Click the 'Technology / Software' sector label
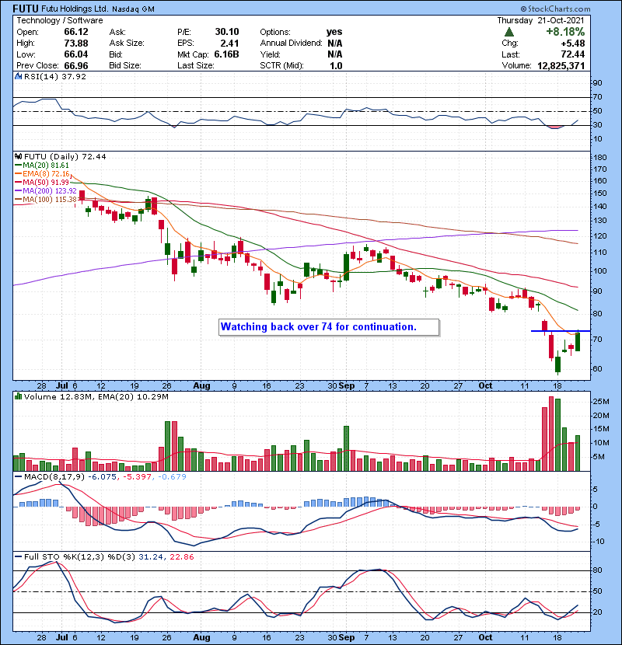The width and height of the screenshot is (622, 645). click(60, 20)
